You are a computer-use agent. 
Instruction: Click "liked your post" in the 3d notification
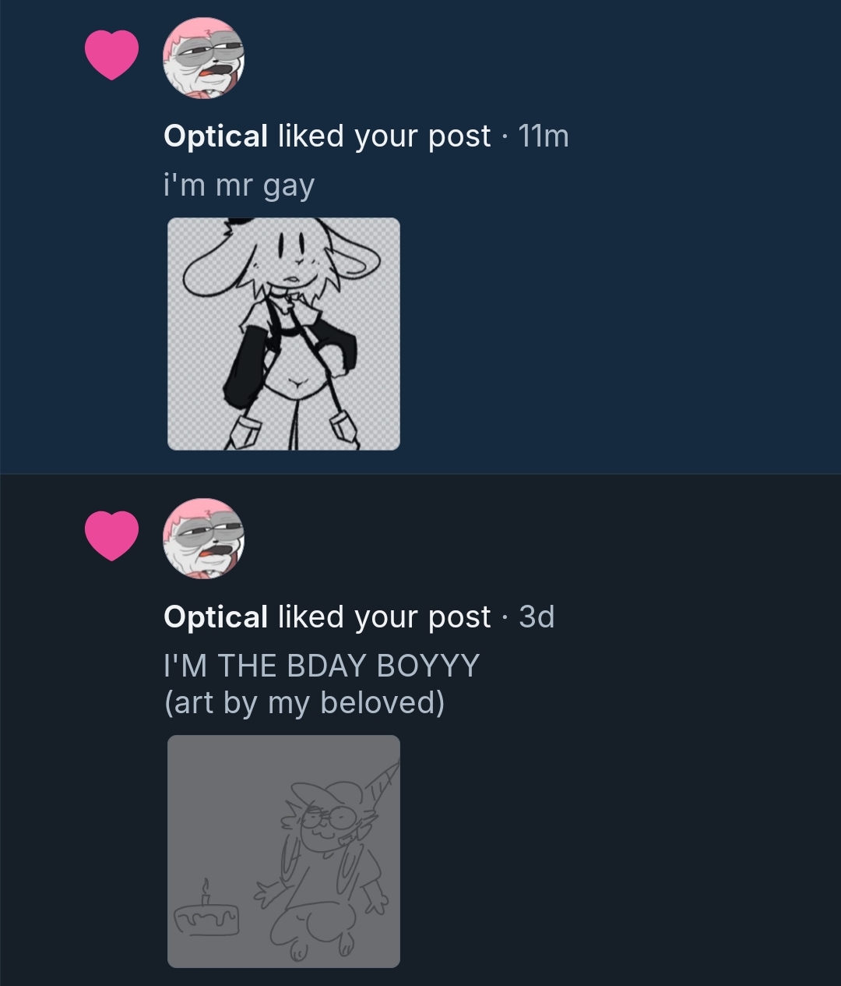pyautogui.click(x=384, y=617)
